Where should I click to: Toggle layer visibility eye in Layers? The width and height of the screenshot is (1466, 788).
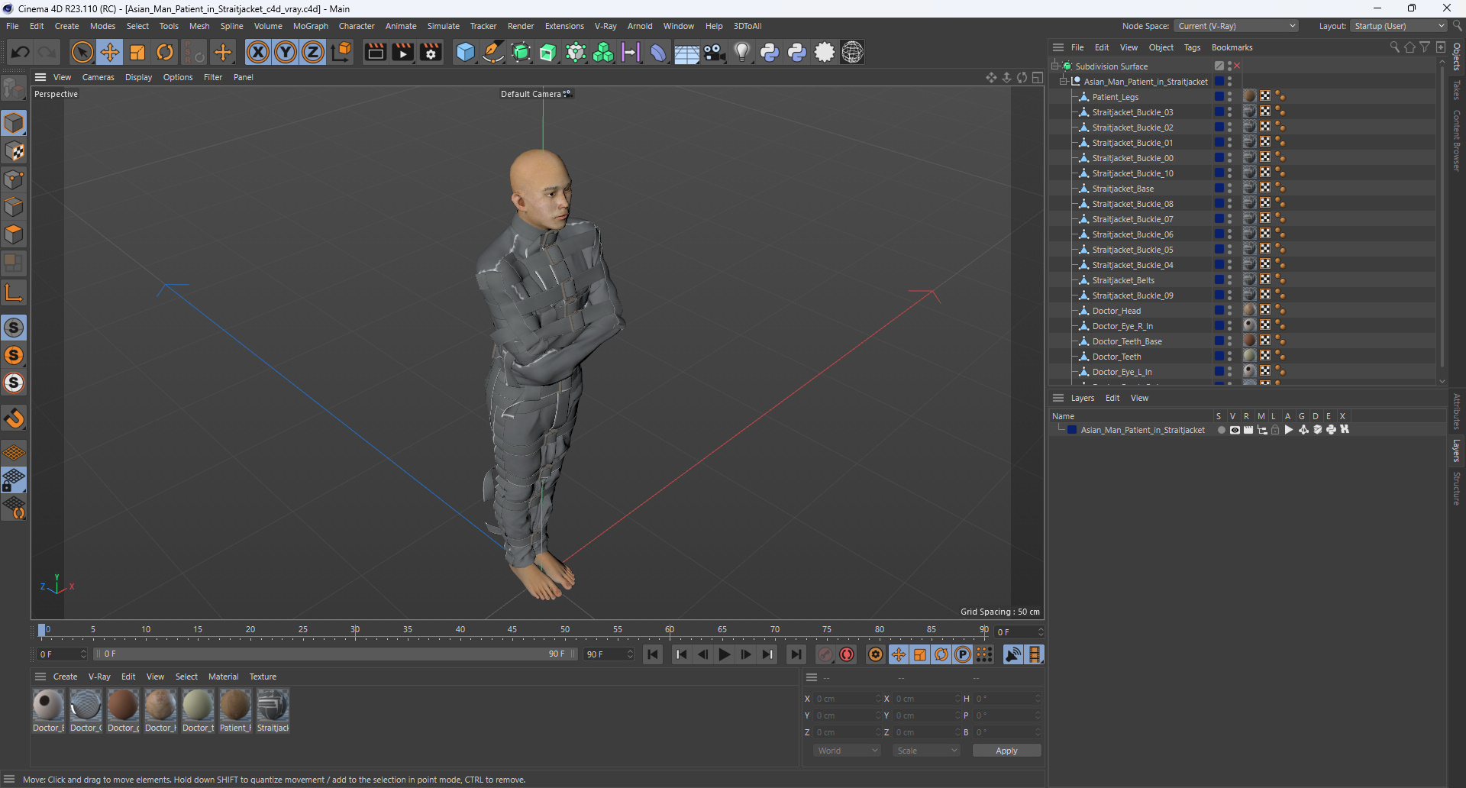click(x=1235, y=430)
